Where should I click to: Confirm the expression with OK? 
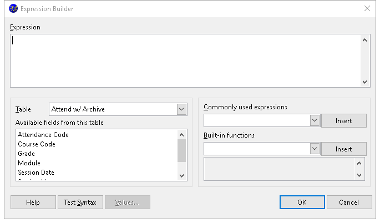tap(302, 202)
